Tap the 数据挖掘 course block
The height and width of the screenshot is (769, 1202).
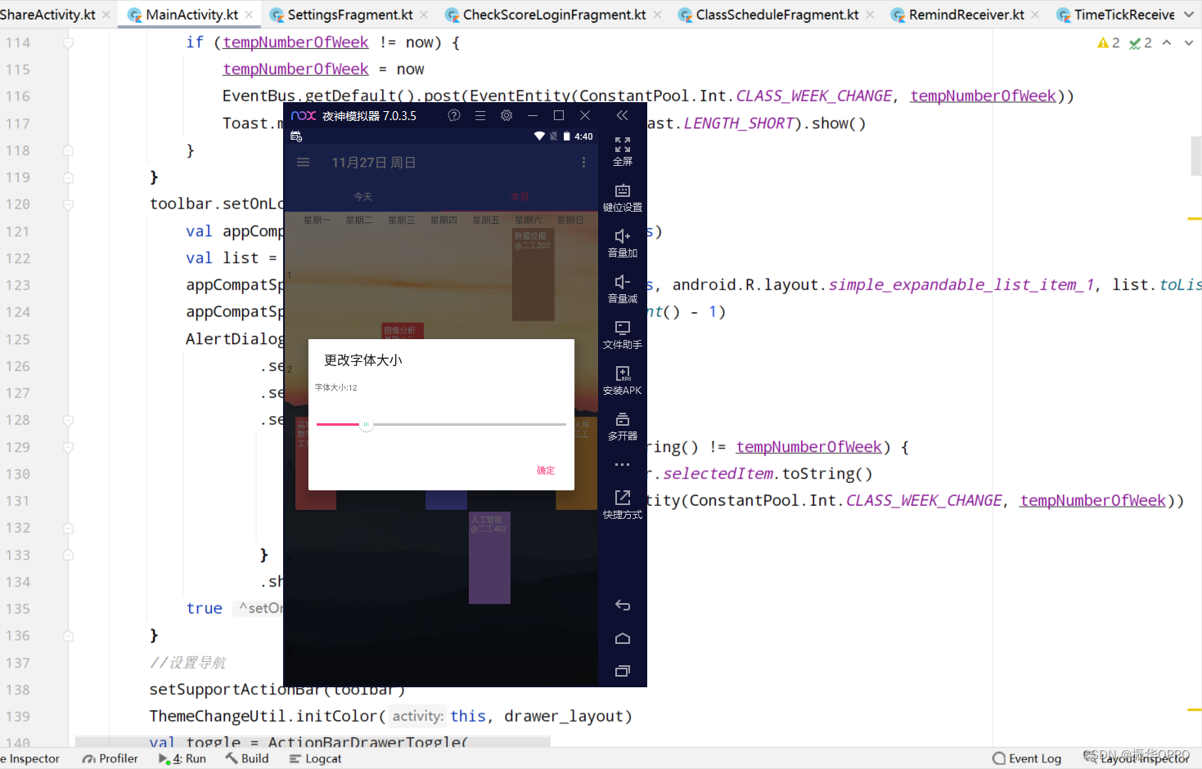click(533, 275)
